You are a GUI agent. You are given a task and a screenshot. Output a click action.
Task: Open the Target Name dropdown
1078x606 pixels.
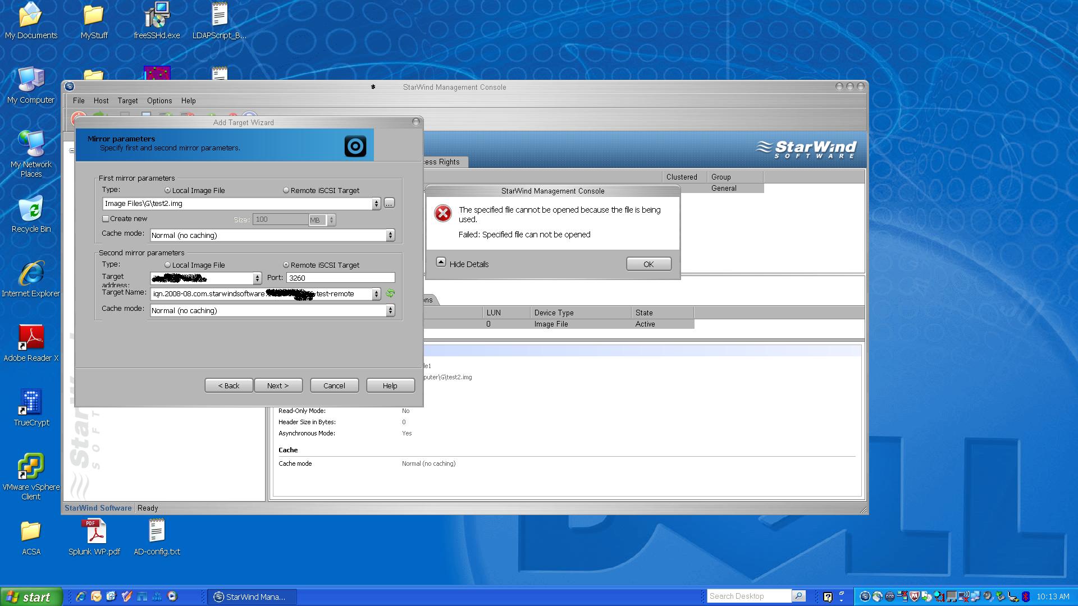(x=376, y=293)
